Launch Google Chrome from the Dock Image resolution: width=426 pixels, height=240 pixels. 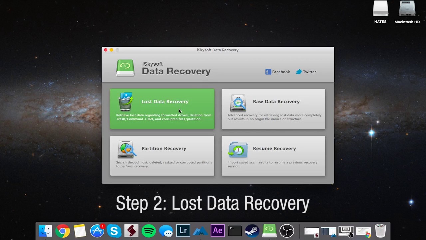coord(63,231)
